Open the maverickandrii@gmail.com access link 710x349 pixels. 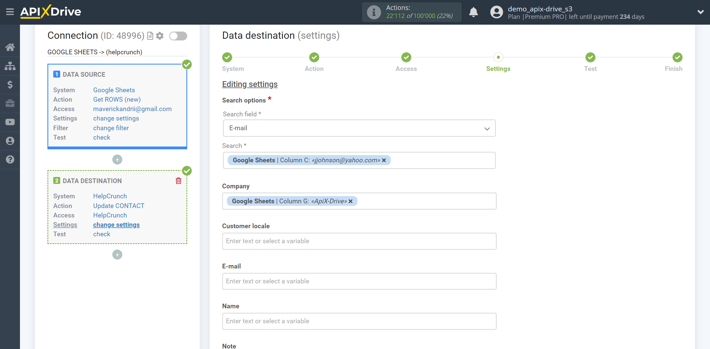132,109
